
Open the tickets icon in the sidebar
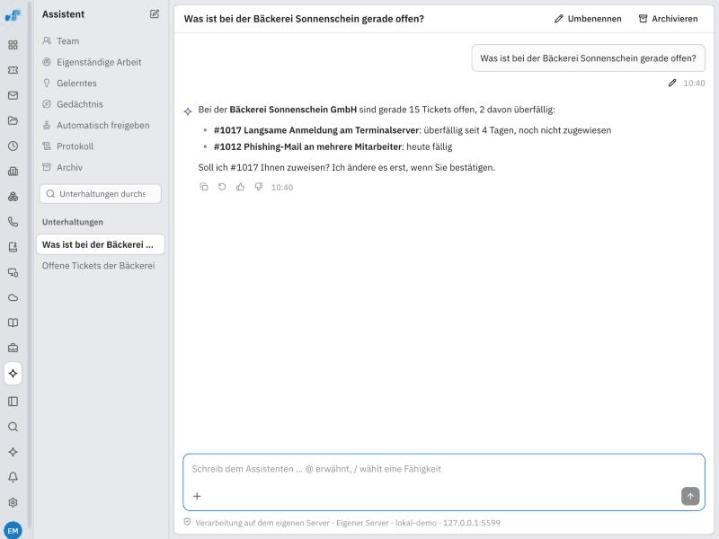coord(13,70)
